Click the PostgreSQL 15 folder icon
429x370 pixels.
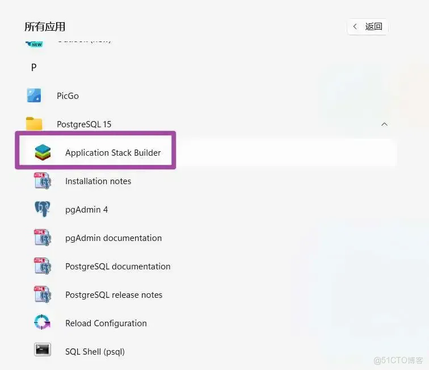[x=34, y=123]
